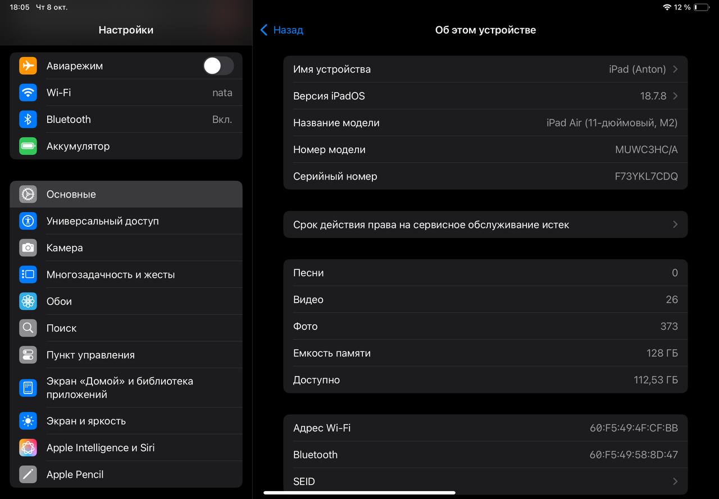The height and width of the screenshot is (499, 719).
Task: Open Wi-Fi row showing nata
Action: [126, 93]
